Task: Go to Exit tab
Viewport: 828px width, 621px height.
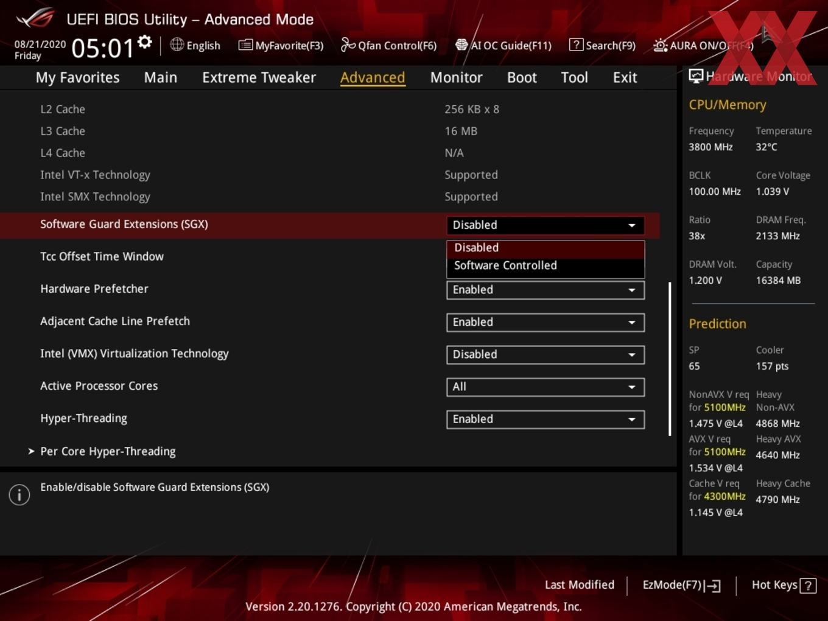Action: point(625,77)
